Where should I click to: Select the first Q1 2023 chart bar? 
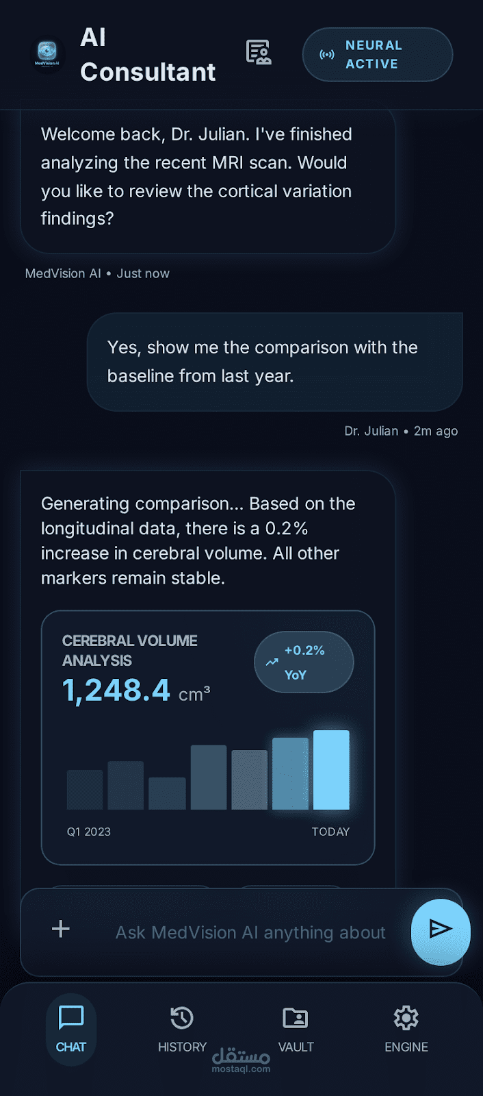(x=85, y=790)
